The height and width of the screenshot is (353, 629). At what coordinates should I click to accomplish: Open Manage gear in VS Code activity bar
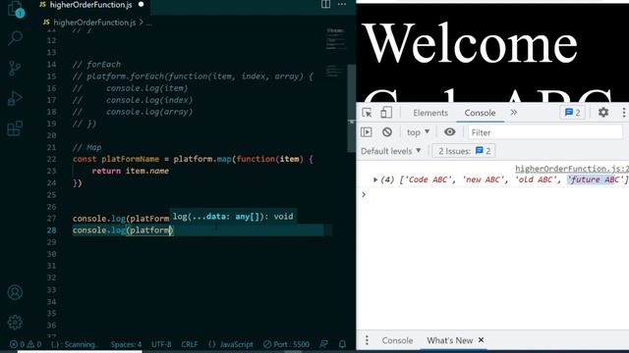pyautogui.click(x=16, y=323)
